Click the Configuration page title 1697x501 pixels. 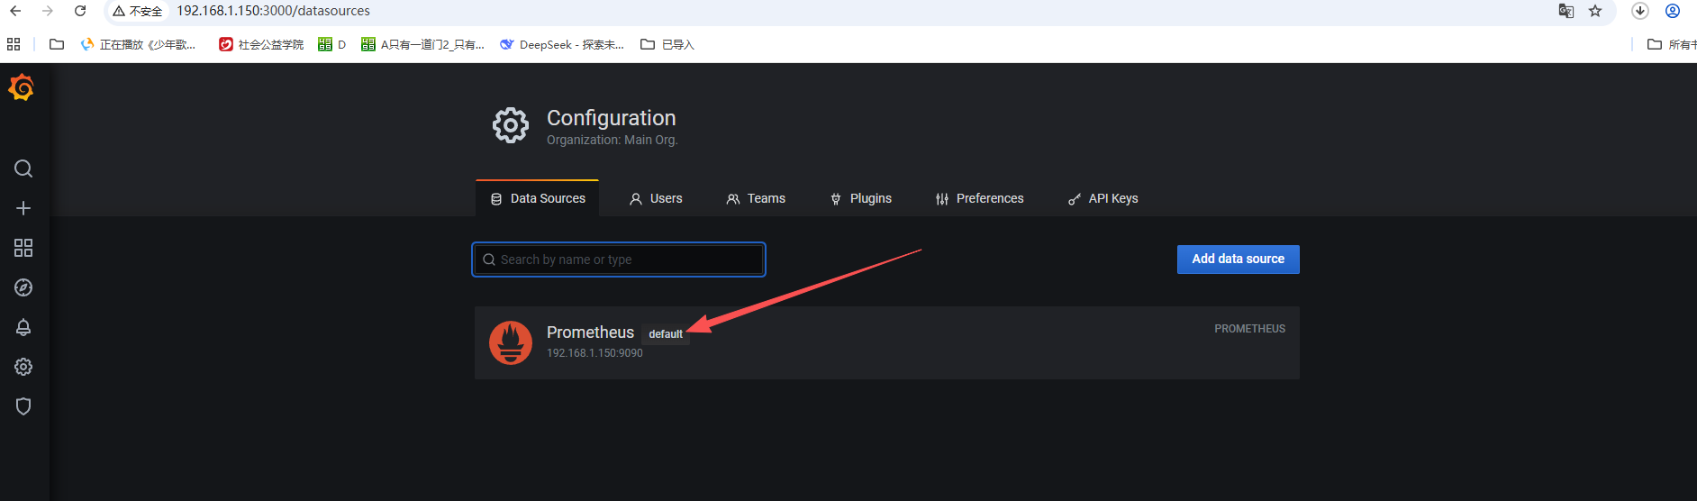(611, 118)
